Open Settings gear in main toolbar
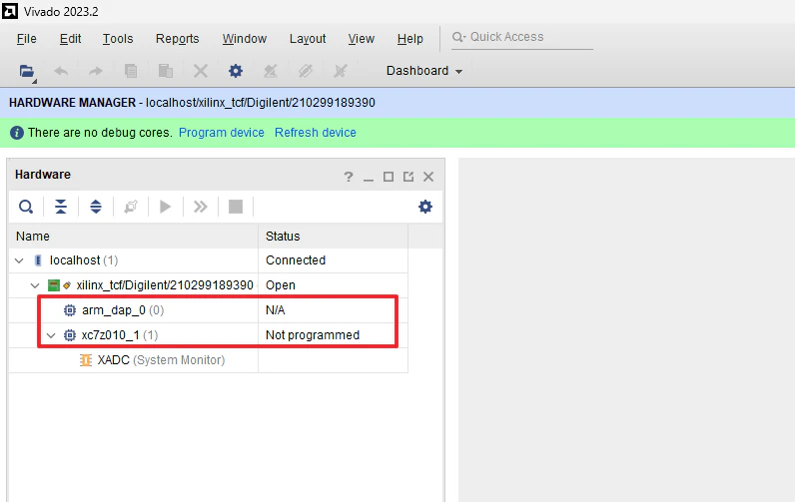This screenshot has width=795, height=502. tap(236, 71)
